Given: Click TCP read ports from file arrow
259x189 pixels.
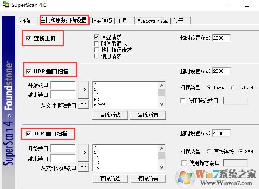Looking at the screenshot, I should 83,168.
